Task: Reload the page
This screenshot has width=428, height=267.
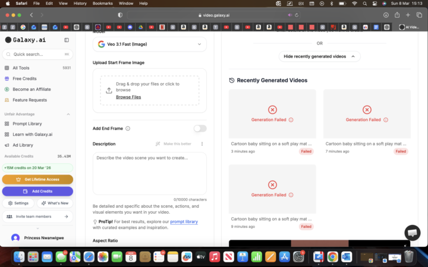Action: pos(297,15)
